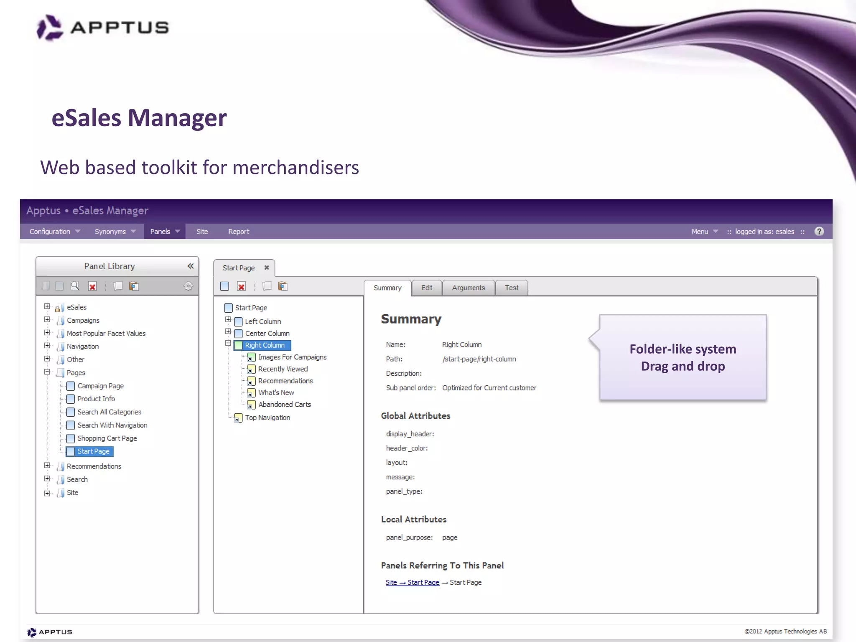Follow the Site → Start Page link
The image size is (856, 642).
coord(412,583)
